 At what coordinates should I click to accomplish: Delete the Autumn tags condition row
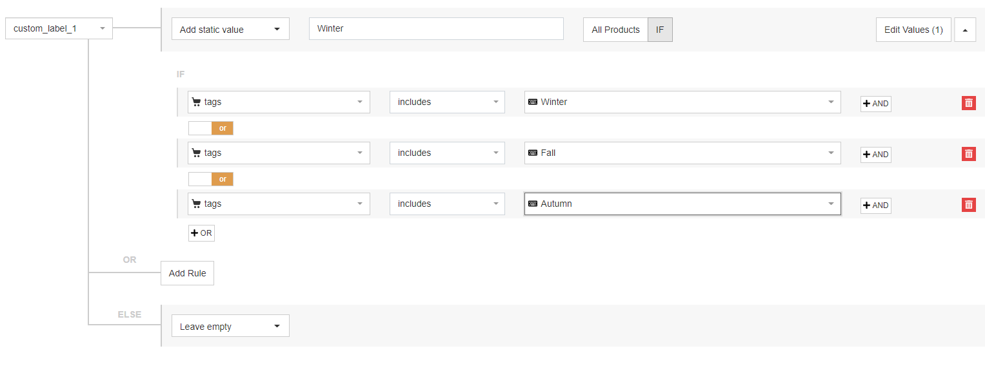[x=968, y=204]
